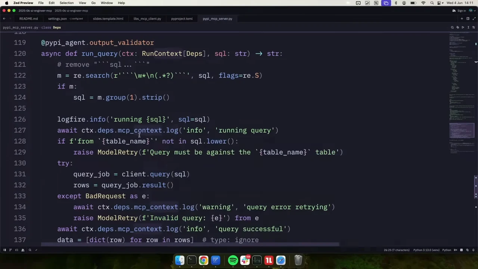Add a new tab with the plus icon

[462, 19]
